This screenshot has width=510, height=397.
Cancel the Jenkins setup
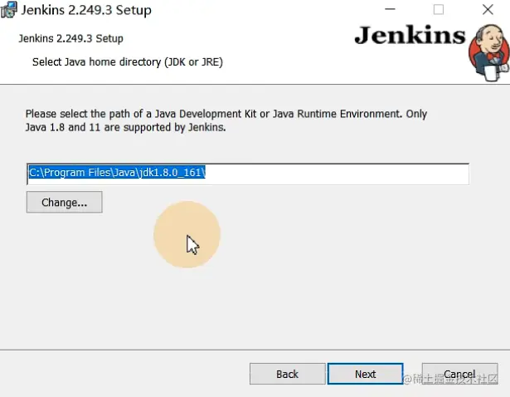click(x=459, y=374)
